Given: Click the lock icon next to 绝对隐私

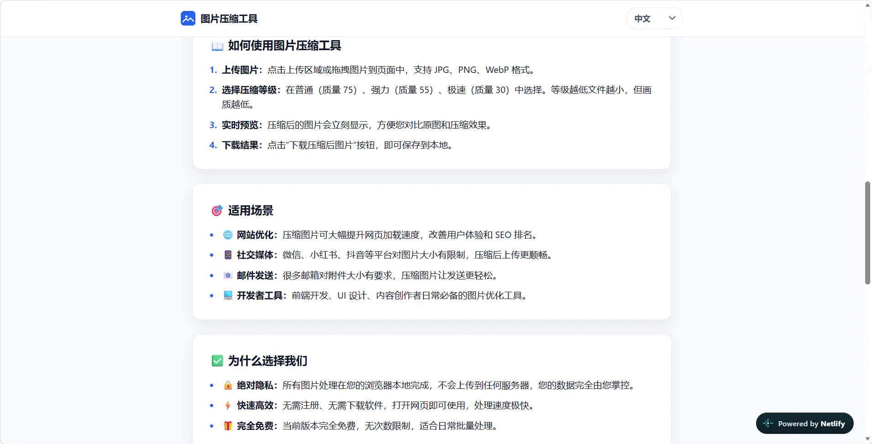Looking at the screenshot, I should click(228, 385).
